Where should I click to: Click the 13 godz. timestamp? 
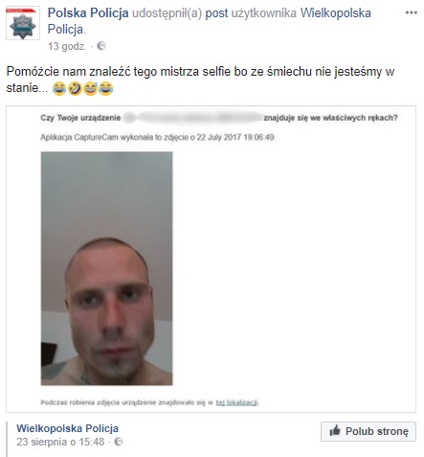tap(67, 46)
